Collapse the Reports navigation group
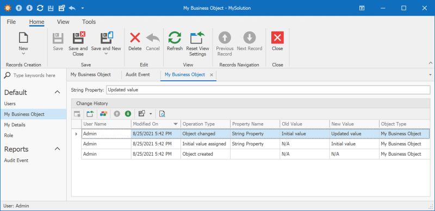Image resolution: width=435 pixels, height=211 pixels. pyautogui.click(x=58, y=149)
